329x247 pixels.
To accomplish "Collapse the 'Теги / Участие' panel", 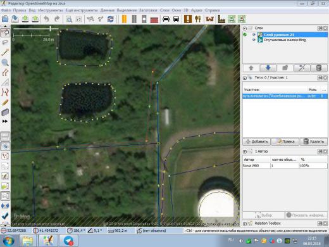I will tap(245, 78).
